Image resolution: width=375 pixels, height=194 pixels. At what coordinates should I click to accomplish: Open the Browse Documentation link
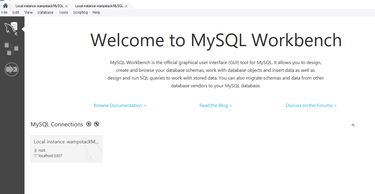tap(120, 105)
